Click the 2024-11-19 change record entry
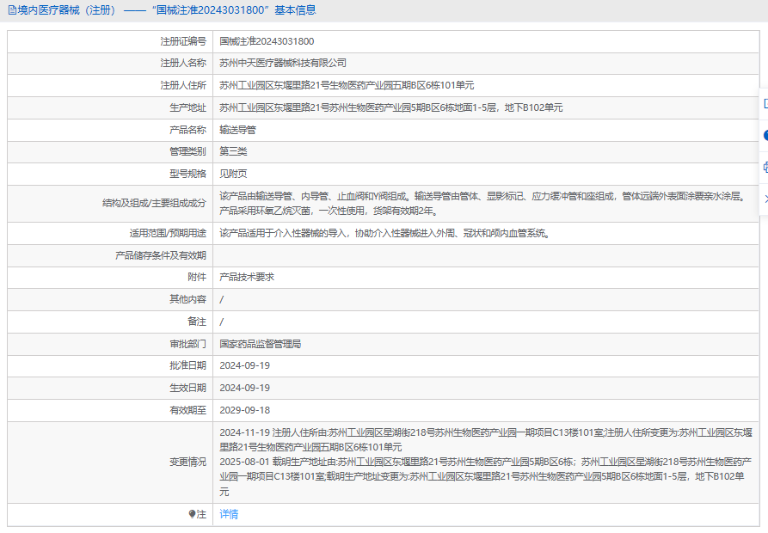The height and width of the screenshot is (533, 768). coord(482,439)
